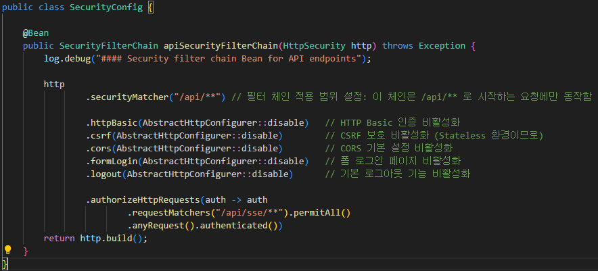Screen dimensions: 598x271
Task: Click the Exception type name
Action: point(442,46)
